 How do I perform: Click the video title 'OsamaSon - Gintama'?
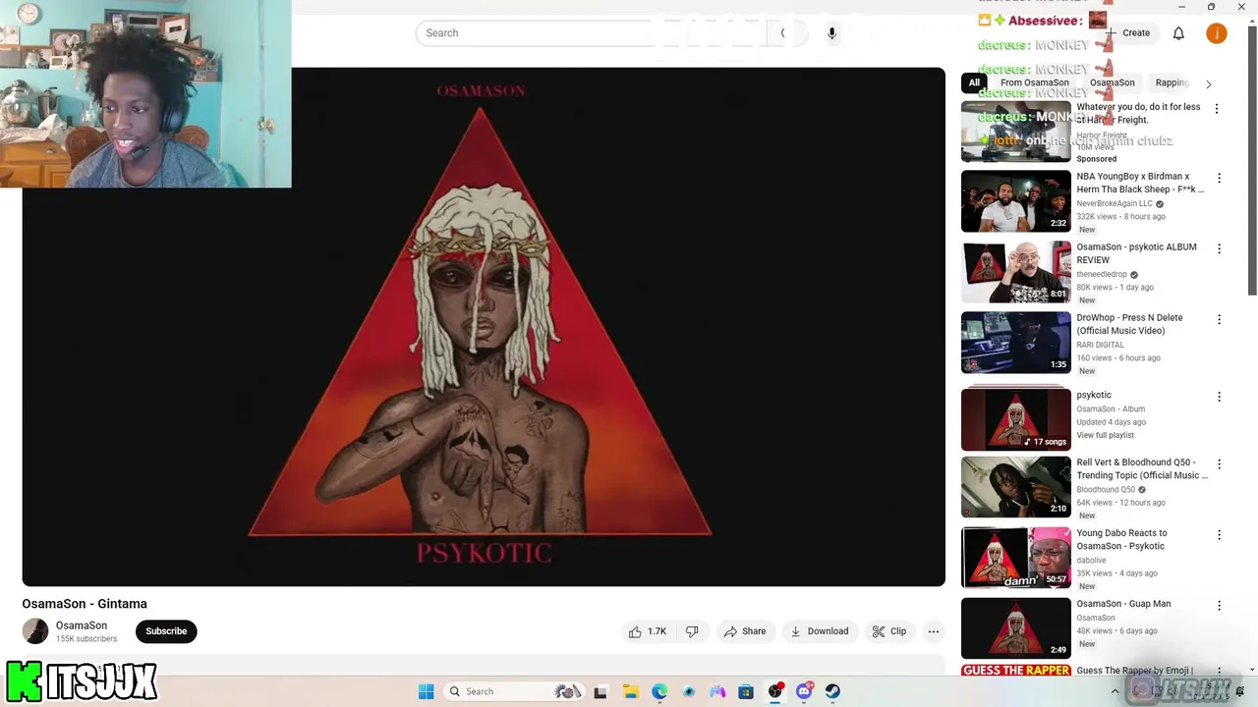click(x=85, y=604)
